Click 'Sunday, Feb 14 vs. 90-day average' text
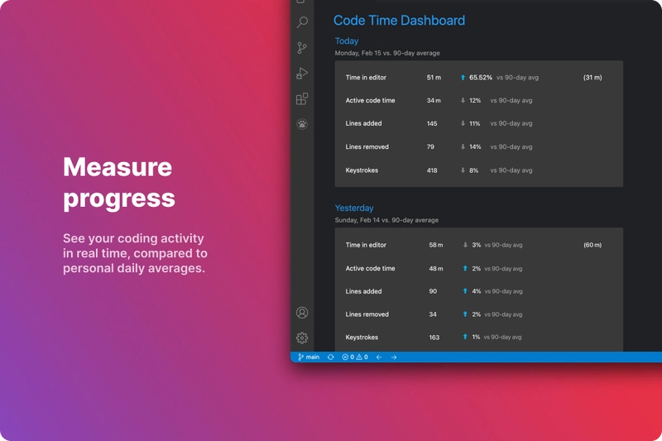 [386, 220]
